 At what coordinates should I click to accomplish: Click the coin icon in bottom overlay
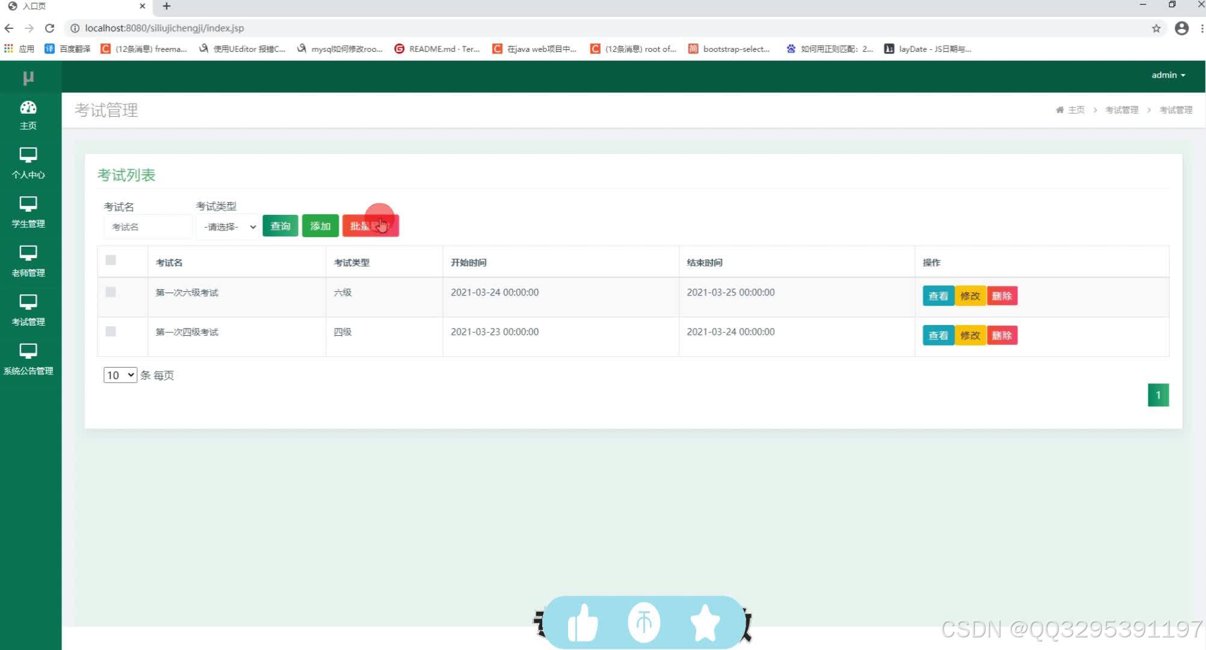point(644,622)
